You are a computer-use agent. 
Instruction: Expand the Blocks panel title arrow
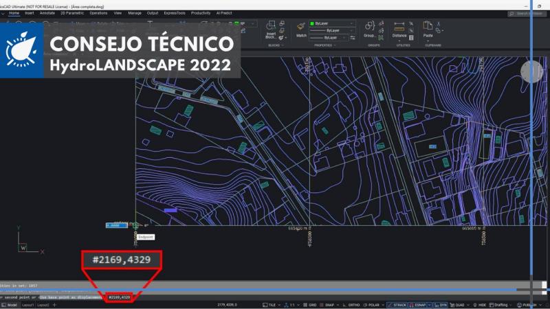coord(283,45)
